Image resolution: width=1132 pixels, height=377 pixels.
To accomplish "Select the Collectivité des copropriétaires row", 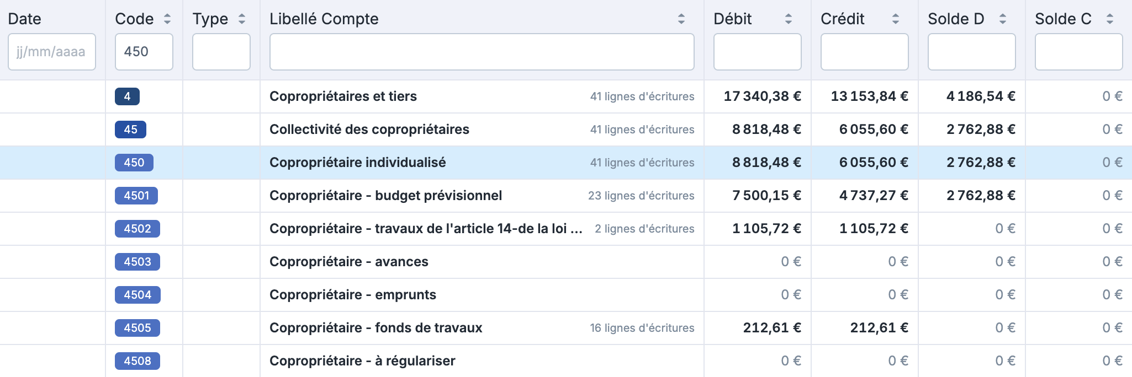I will [x=369, y=130].
